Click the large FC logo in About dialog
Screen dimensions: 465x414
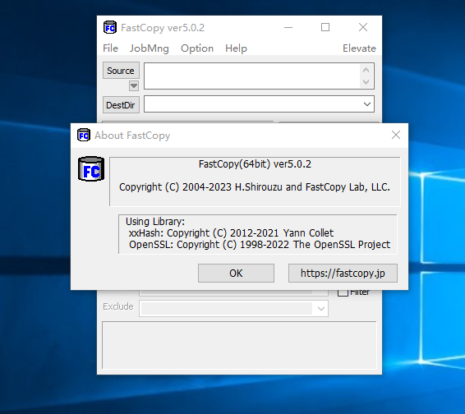pos(91,168)
